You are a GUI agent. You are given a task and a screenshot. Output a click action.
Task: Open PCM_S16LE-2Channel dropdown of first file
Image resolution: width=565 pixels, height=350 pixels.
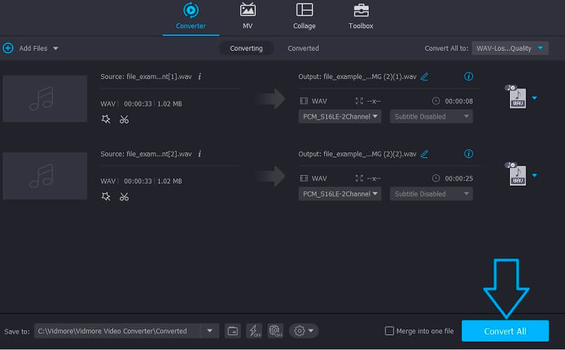click(x=340, y=116)
